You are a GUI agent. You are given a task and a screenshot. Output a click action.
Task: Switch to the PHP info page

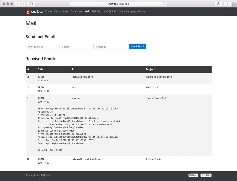pyautogui.click(x=96, y=11)
